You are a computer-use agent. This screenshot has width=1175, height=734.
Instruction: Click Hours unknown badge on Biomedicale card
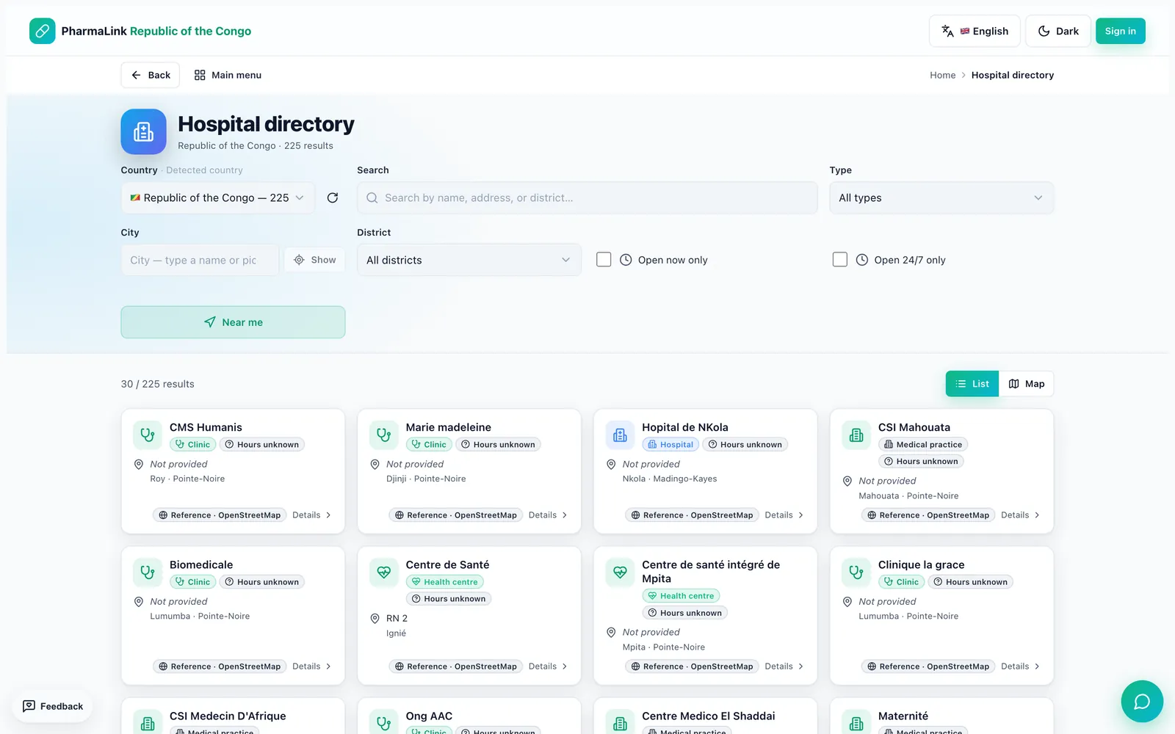click(262, 582)
